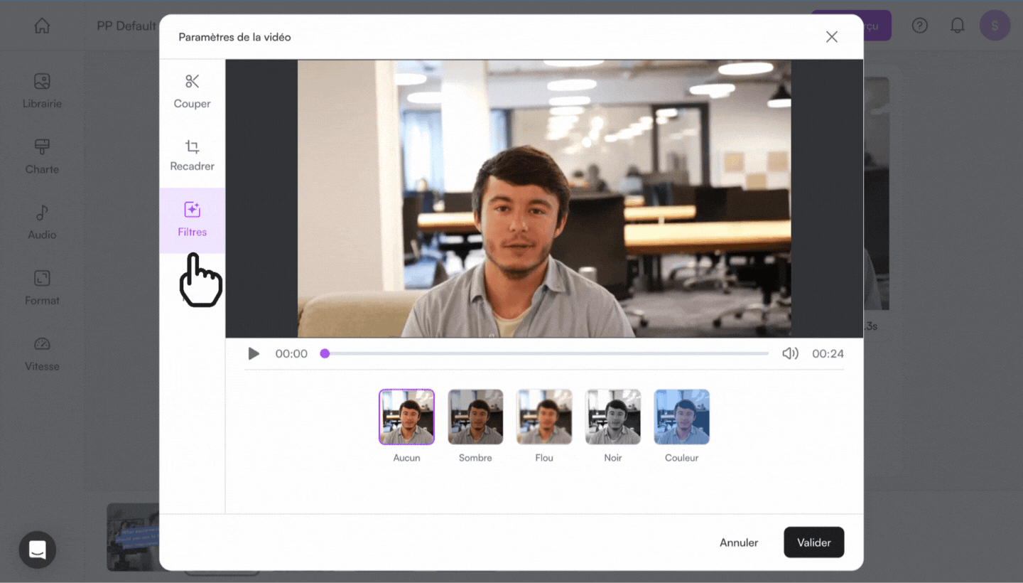Open the user avatar menu
Image resolution: width=1023 pixels, height=583 pixels.
(995, 26)
